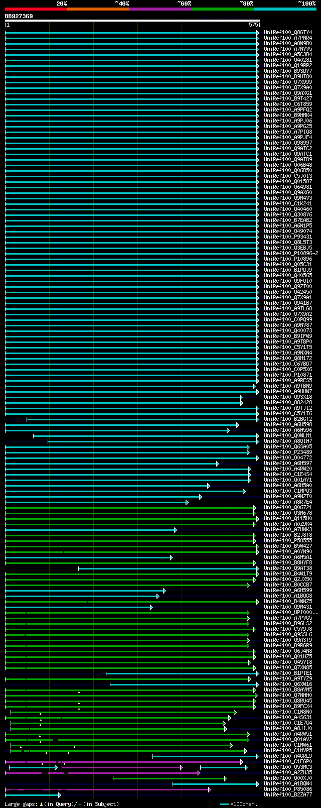This screenshot has height=808, width=321.
Task: Select the label UniRef100_C0PQ99
Action: (x=288, y=320)
